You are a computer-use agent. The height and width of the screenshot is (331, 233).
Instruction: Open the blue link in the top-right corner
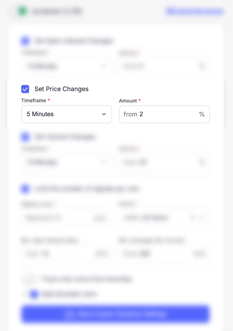(x=195, y=11)
